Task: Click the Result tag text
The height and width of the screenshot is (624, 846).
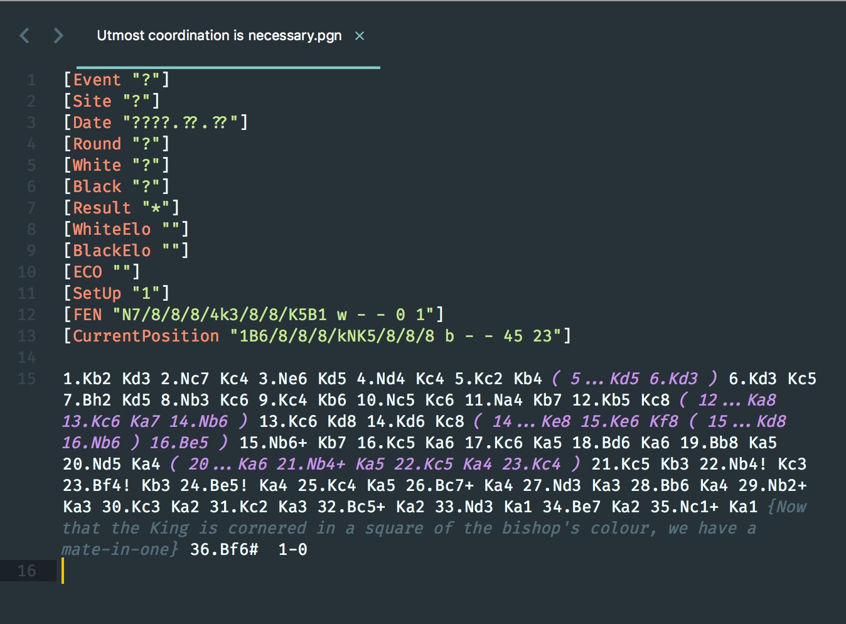Action: click(102, 208)
